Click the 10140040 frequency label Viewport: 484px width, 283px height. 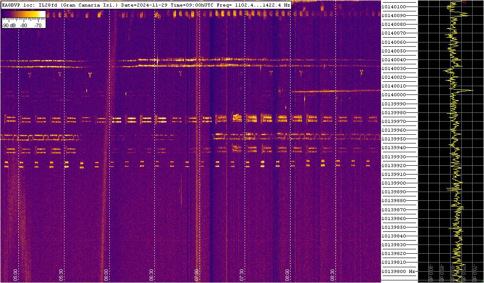tap(394, 60)
